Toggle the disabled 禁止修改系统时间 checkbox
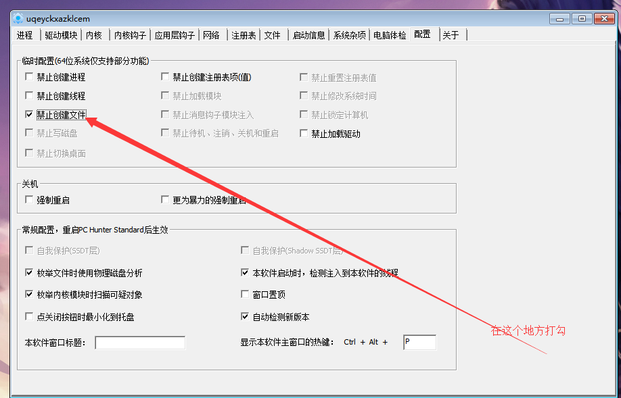The width and height of the screenshot is (621, 398). point(304,95)
